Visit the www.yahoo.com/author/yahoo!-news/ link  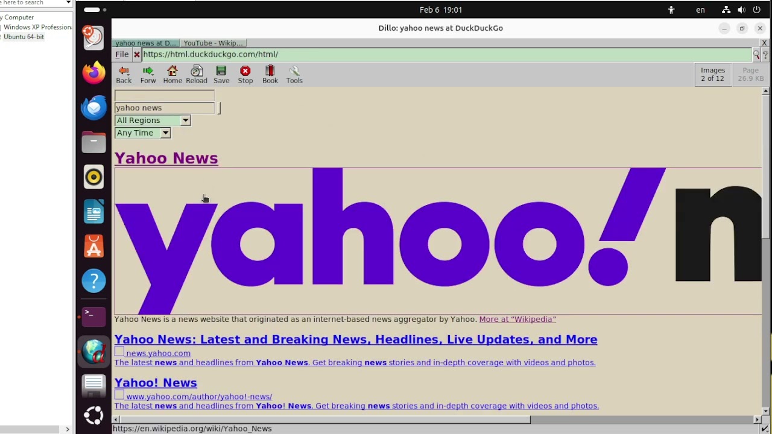[x=199, y=397]
